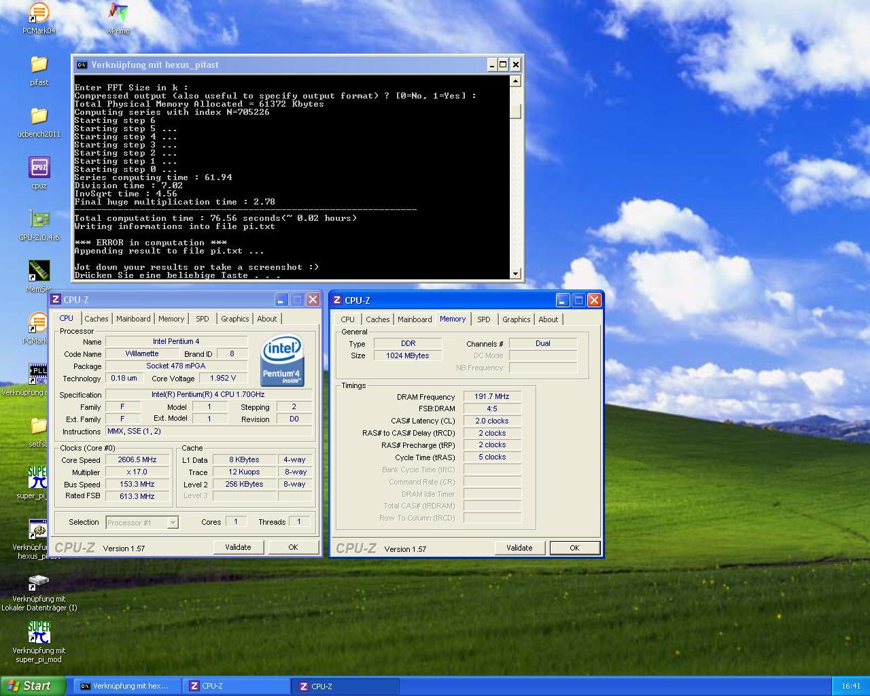This screenshot has height=696, width=870.
Task: Open the Lokaler Datenträger (I) shortcut
Action: [x=39, y=582]
